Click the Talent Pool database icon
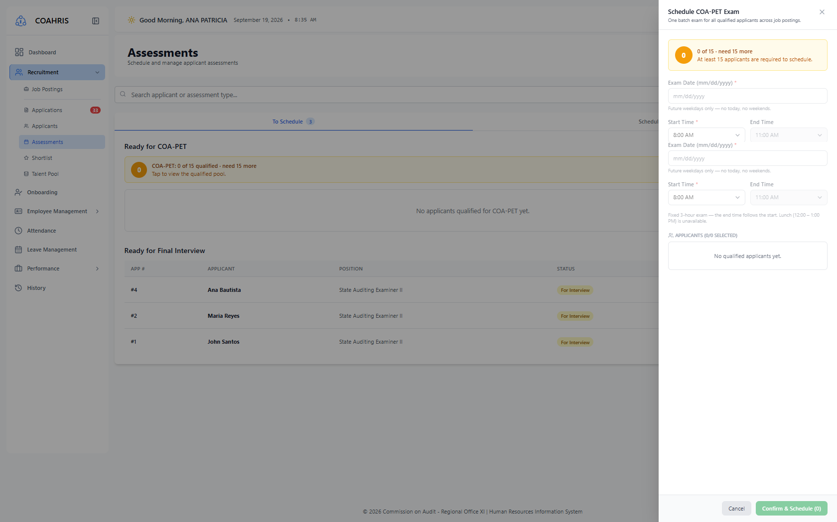 pos(26,174)
